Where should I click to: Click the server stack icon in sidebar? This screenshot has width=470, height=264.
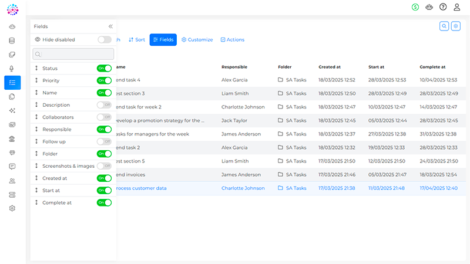click(x=12, y=195)
